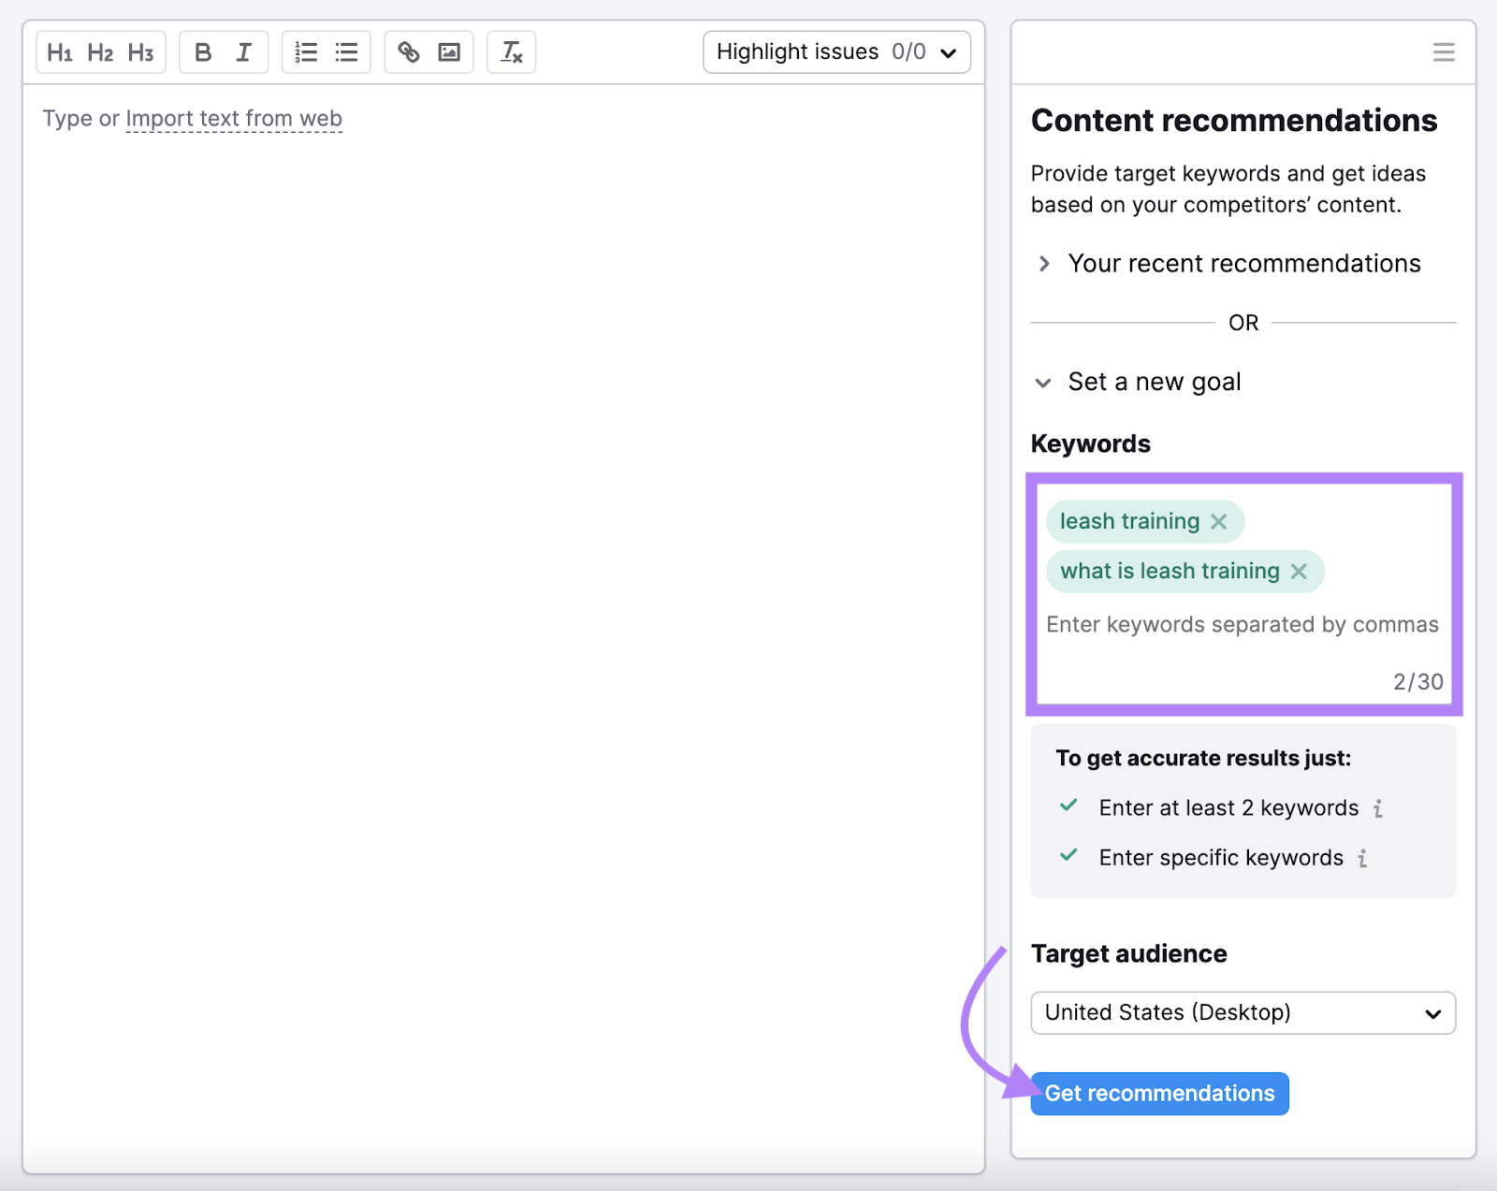
Task: Open the Target audience dropdown
Action: click(1243, 1013)
